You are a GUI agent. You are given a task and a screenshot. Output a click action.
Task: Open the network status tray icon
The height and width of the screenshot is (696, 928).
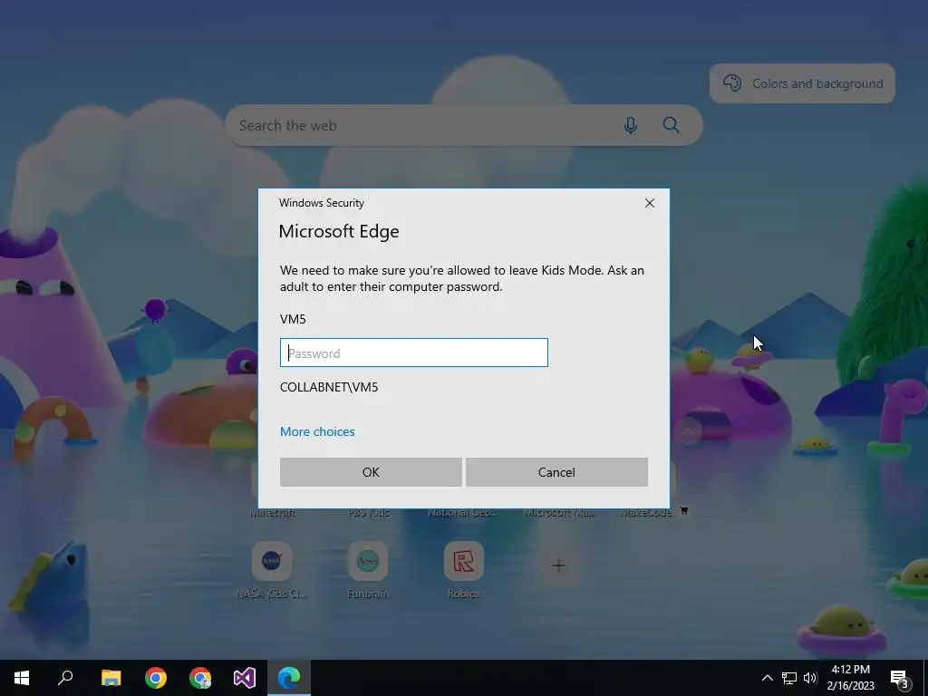coord(789,678)
